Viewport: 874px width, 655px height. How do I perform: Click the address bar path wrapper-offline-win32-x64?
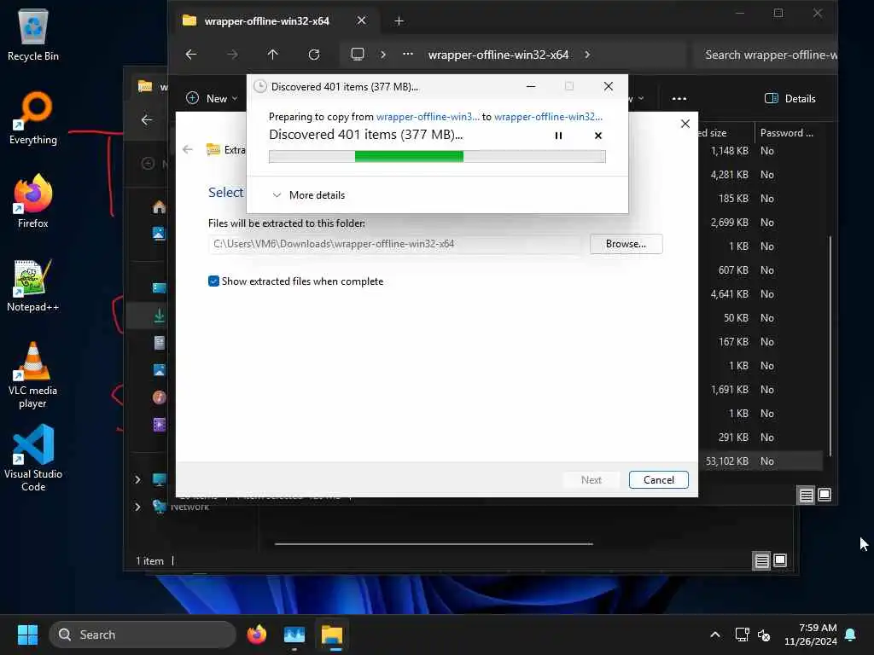[x=498, y=55]
